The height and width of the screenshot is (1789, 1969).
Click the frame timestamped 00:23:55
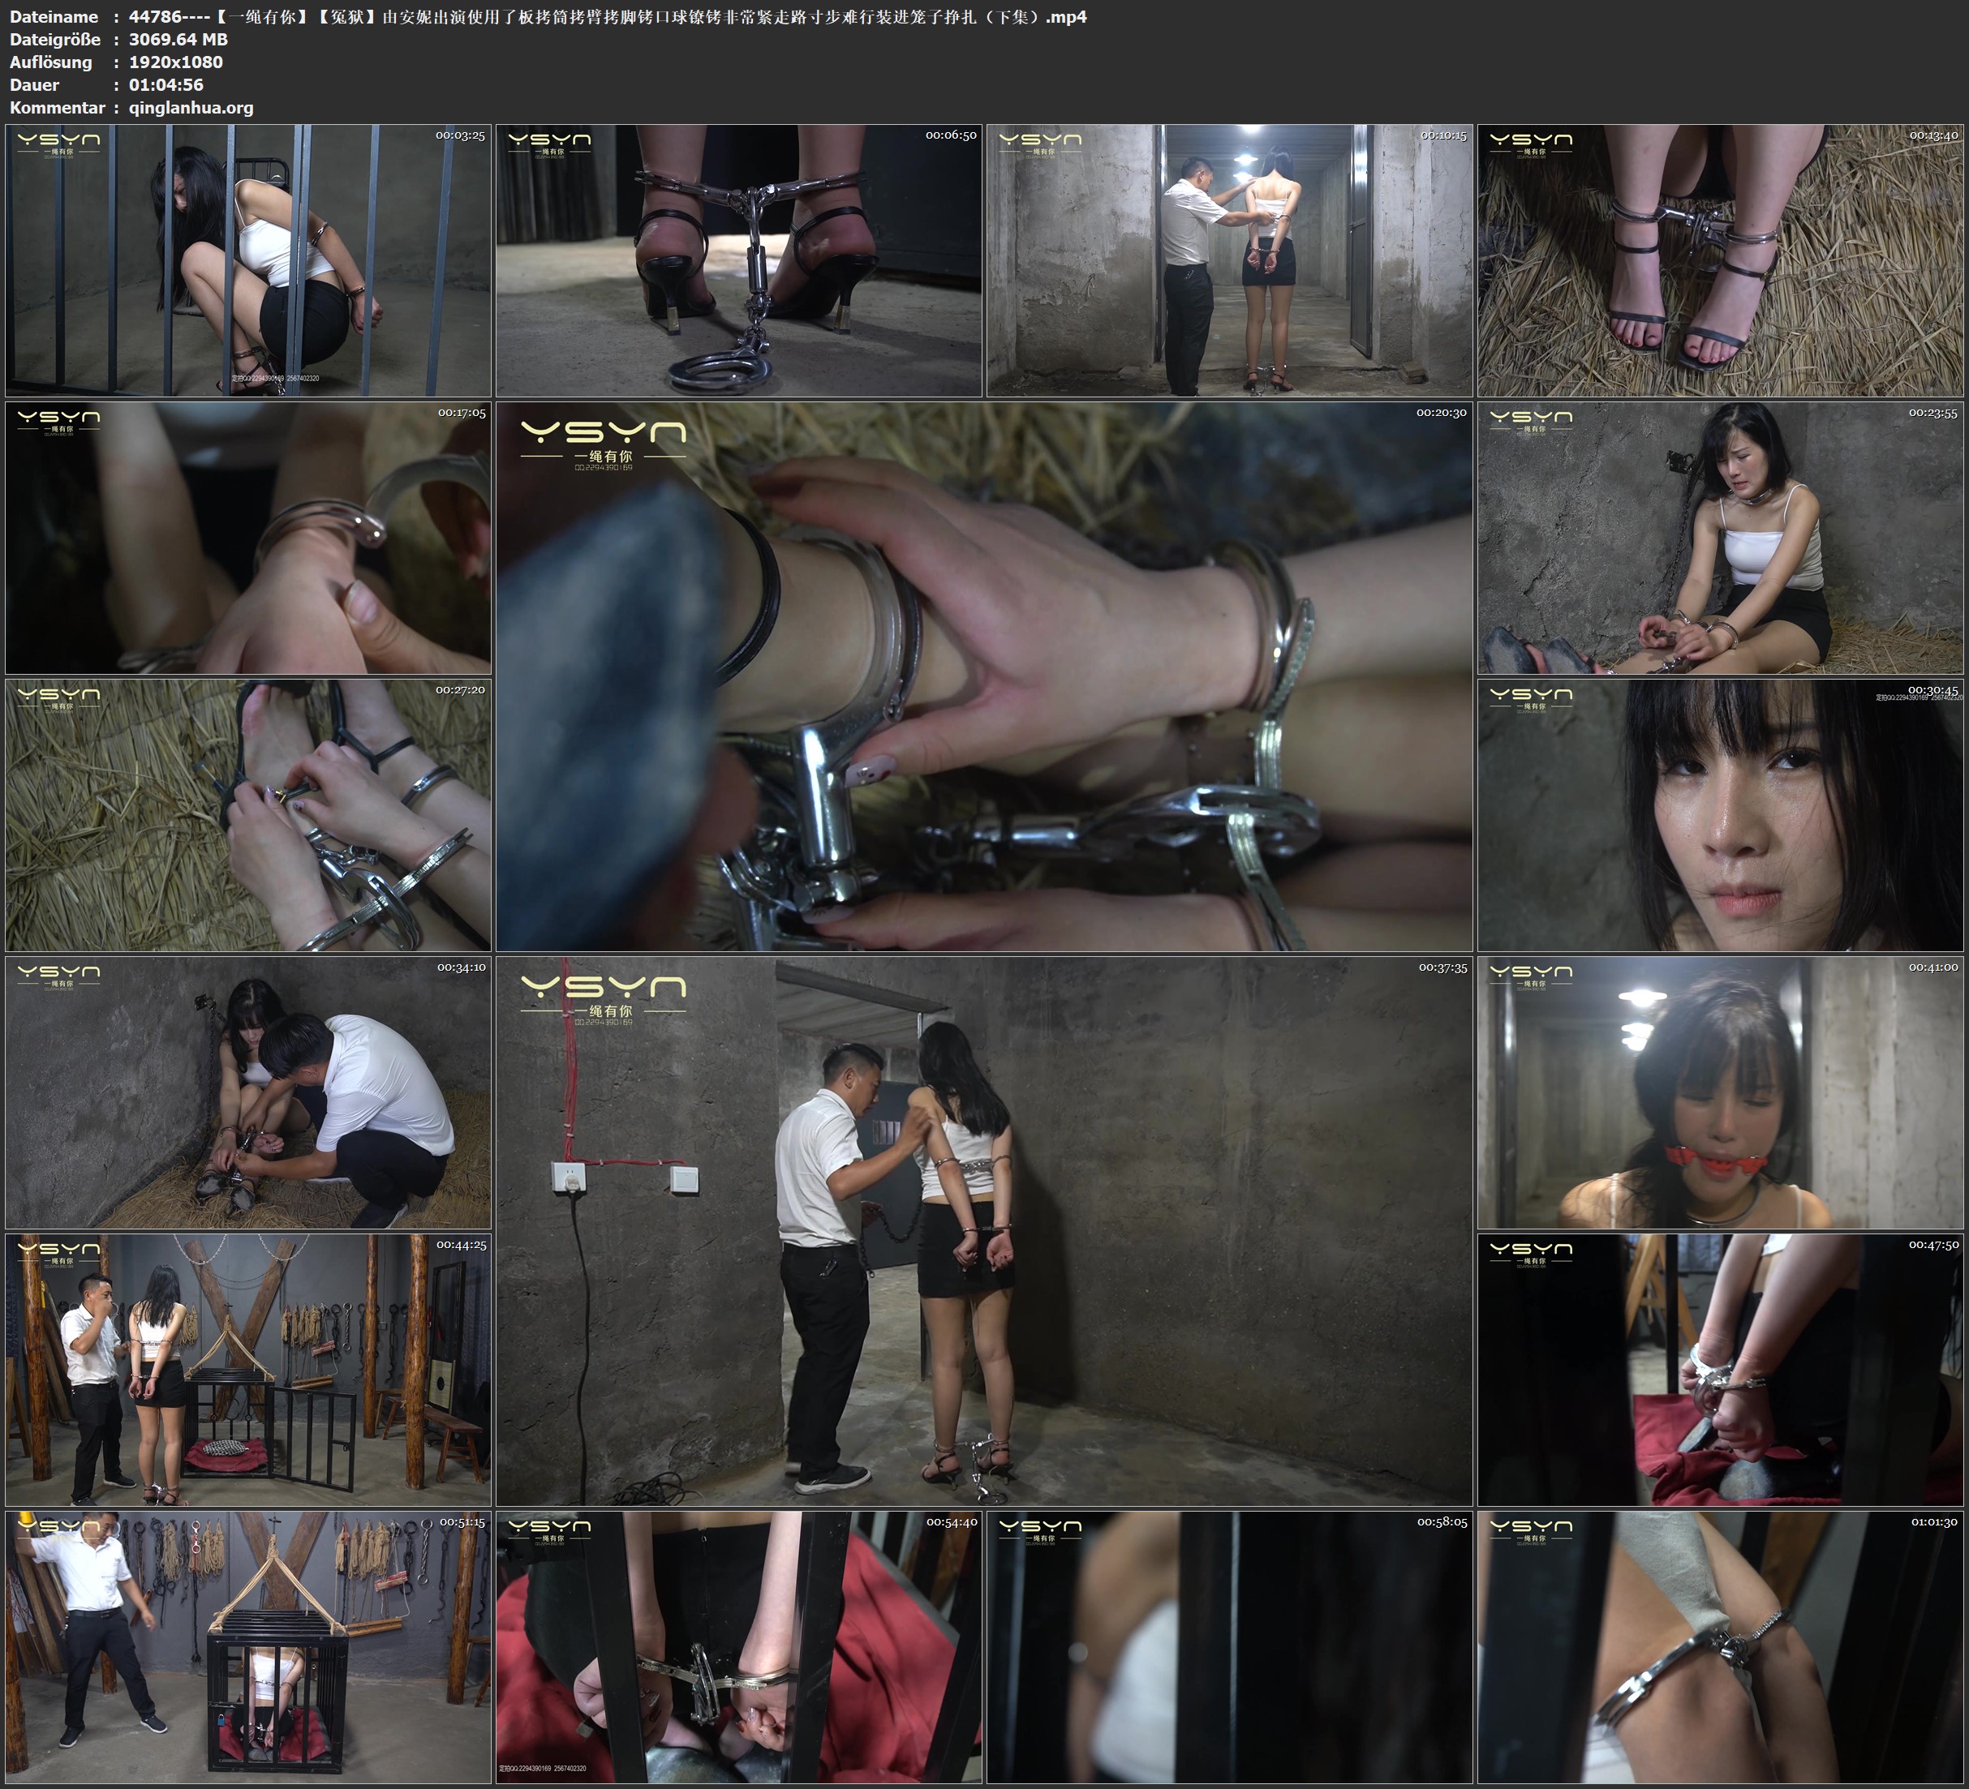(x=1720, y=537)
